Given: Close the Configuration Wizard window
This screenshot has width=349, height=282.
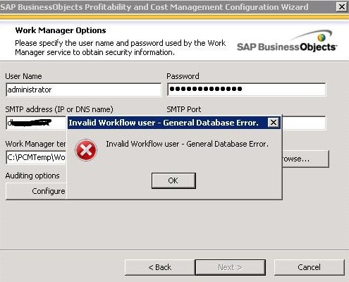Looking at the screenshot, I should pyautogui.click(x=341, y=6).
